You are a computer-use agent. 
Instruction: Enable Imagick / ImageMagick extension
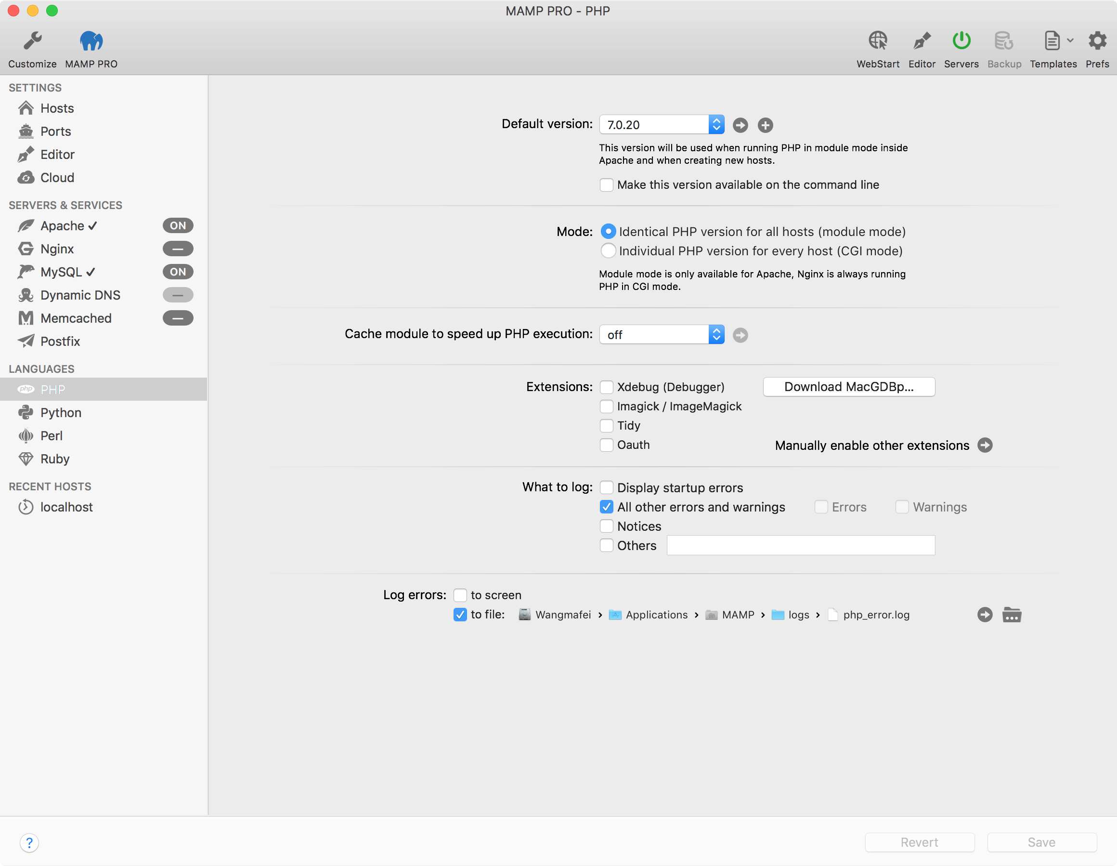pos(606,406)
